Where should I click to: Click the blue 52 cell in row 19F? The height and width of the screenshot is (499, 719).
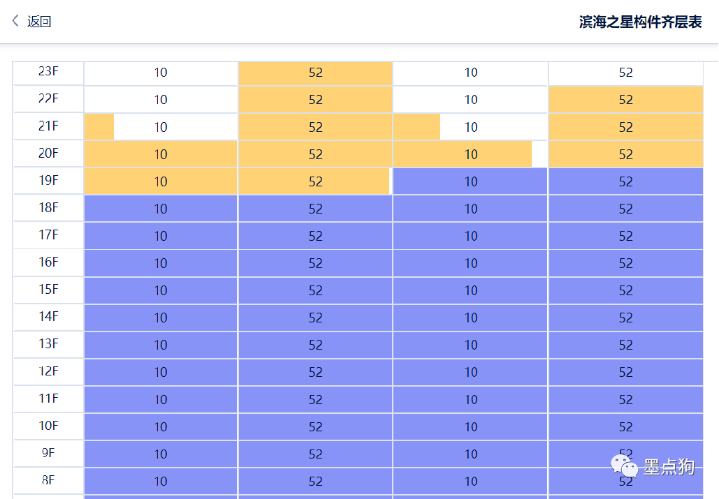pyautogui.click(x=625, y=181)
